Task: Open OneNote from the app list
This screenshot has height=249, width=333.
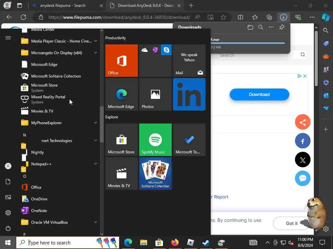Action: 59,211
